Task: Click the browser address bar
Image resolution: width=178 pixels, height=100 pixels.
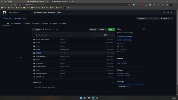Action: click(x=71, y=5)
